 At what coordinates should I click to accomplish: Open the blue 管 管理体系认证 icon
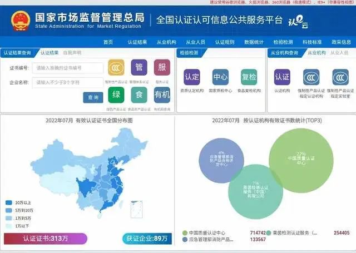139,68
